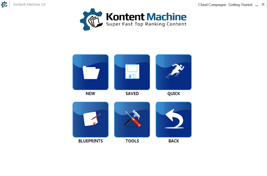Open the NEW campaign folder tile
Image resolution: width=267 pixels, height=176 pixels.
(x=91, y=72)
